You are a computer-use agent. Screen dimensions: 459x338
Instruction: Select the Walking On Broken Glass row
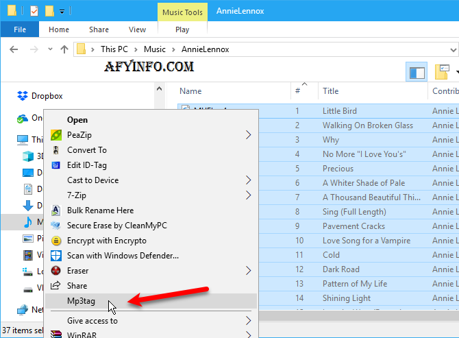[x=358, y=125]
